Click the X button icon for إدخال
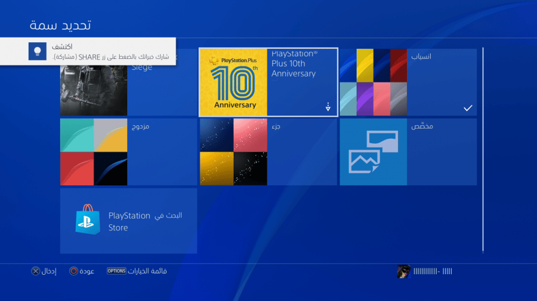 point(36,271)
